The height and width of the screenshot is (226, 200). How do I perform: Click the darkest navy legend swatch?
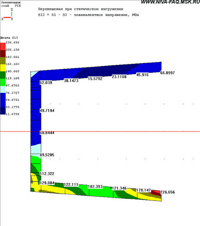point(3,111)
